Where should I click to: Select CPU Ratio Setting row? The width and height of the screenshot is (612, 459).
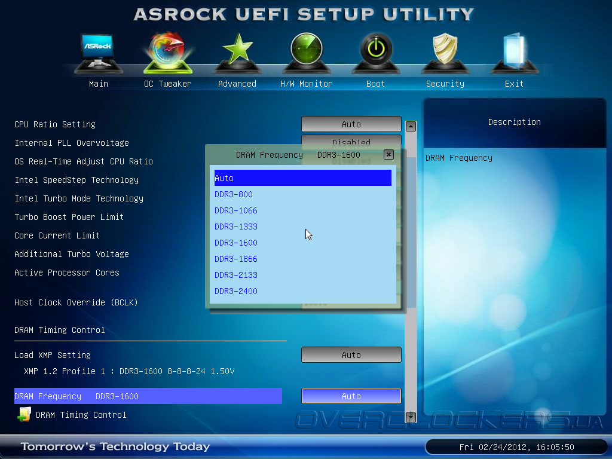pos(55,124)
